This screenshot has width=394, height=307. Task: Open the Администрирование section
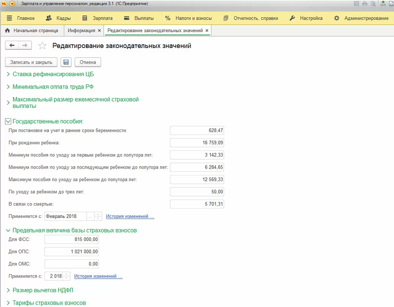[x=361, y=18]
